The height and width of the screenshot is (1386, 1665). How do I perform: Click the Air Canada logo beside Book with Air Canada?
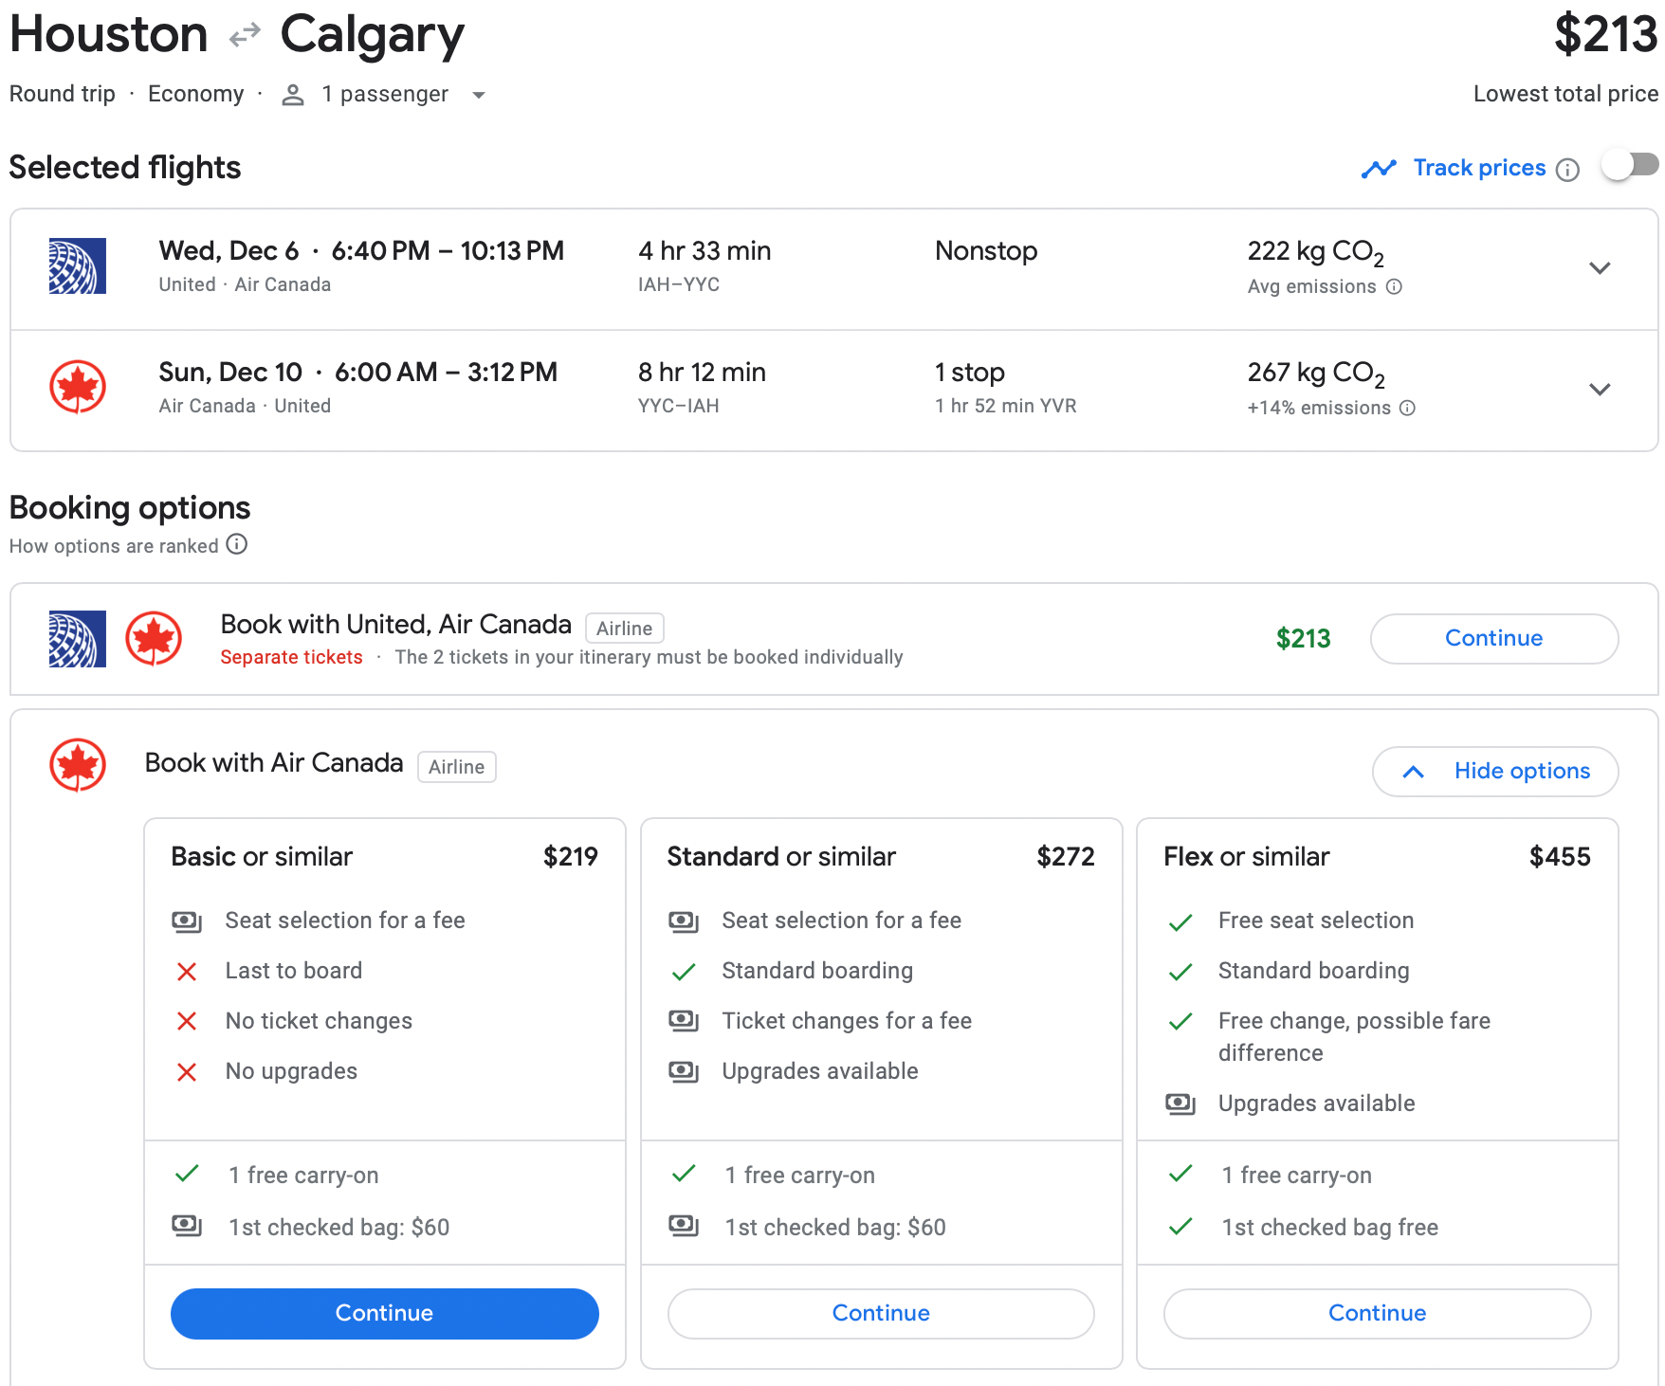coord(78,765)
